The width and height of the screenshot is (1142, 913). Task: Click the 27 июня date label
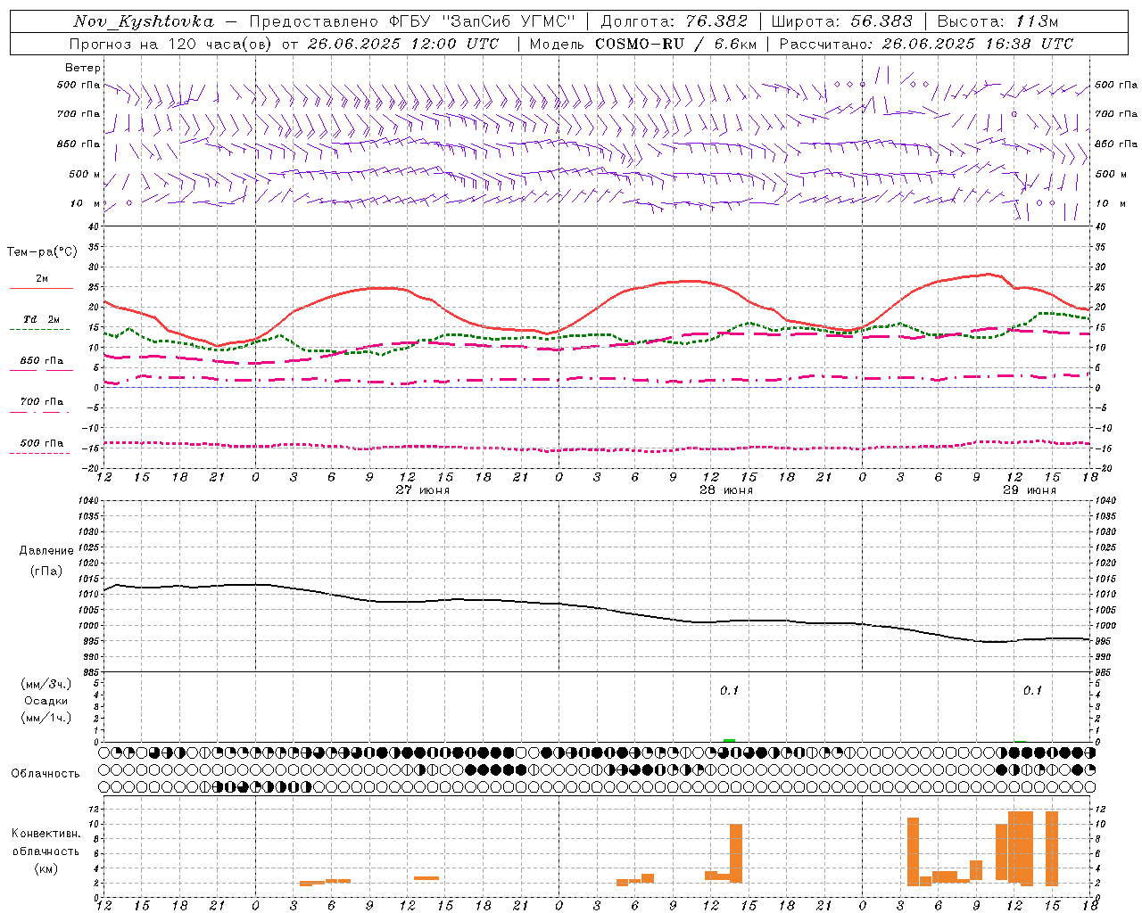(423, 490)
